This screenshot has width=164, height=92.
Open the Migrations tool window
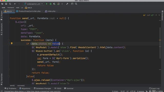click(x=25, y=88)
